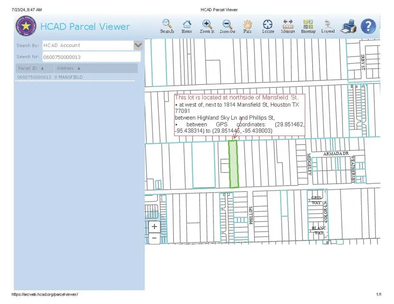Image resolution: width=394 pixels, height=304 pixels.
Task: Click the green highlighted parcel
Action: pyautogui.click(x=234, y=164)
